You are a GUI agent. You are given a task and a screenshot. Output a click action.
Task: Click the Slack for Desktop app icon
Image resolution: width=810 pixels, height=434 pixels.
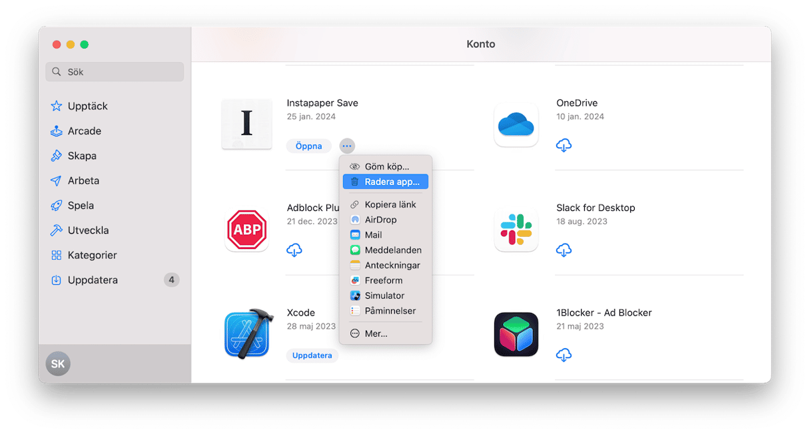pyautogui.click(x=516, y=230)
